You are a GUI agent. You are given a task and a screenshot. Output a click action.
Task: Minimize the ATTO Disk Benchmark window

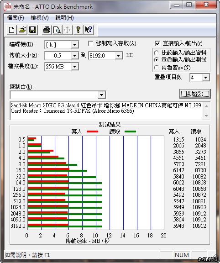(176, 5)
